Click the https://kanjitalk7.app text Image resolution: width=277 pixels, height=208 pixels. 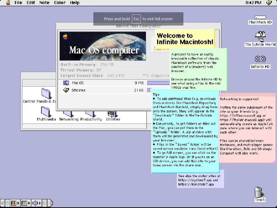click(196, 184)
